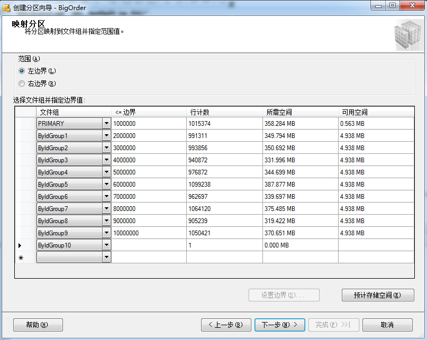Image resolution: width=427 pixels, height=340 pixels.
Task: Open the ByIdGroup5 filegroup dropdown
Action: click(106, 185)
